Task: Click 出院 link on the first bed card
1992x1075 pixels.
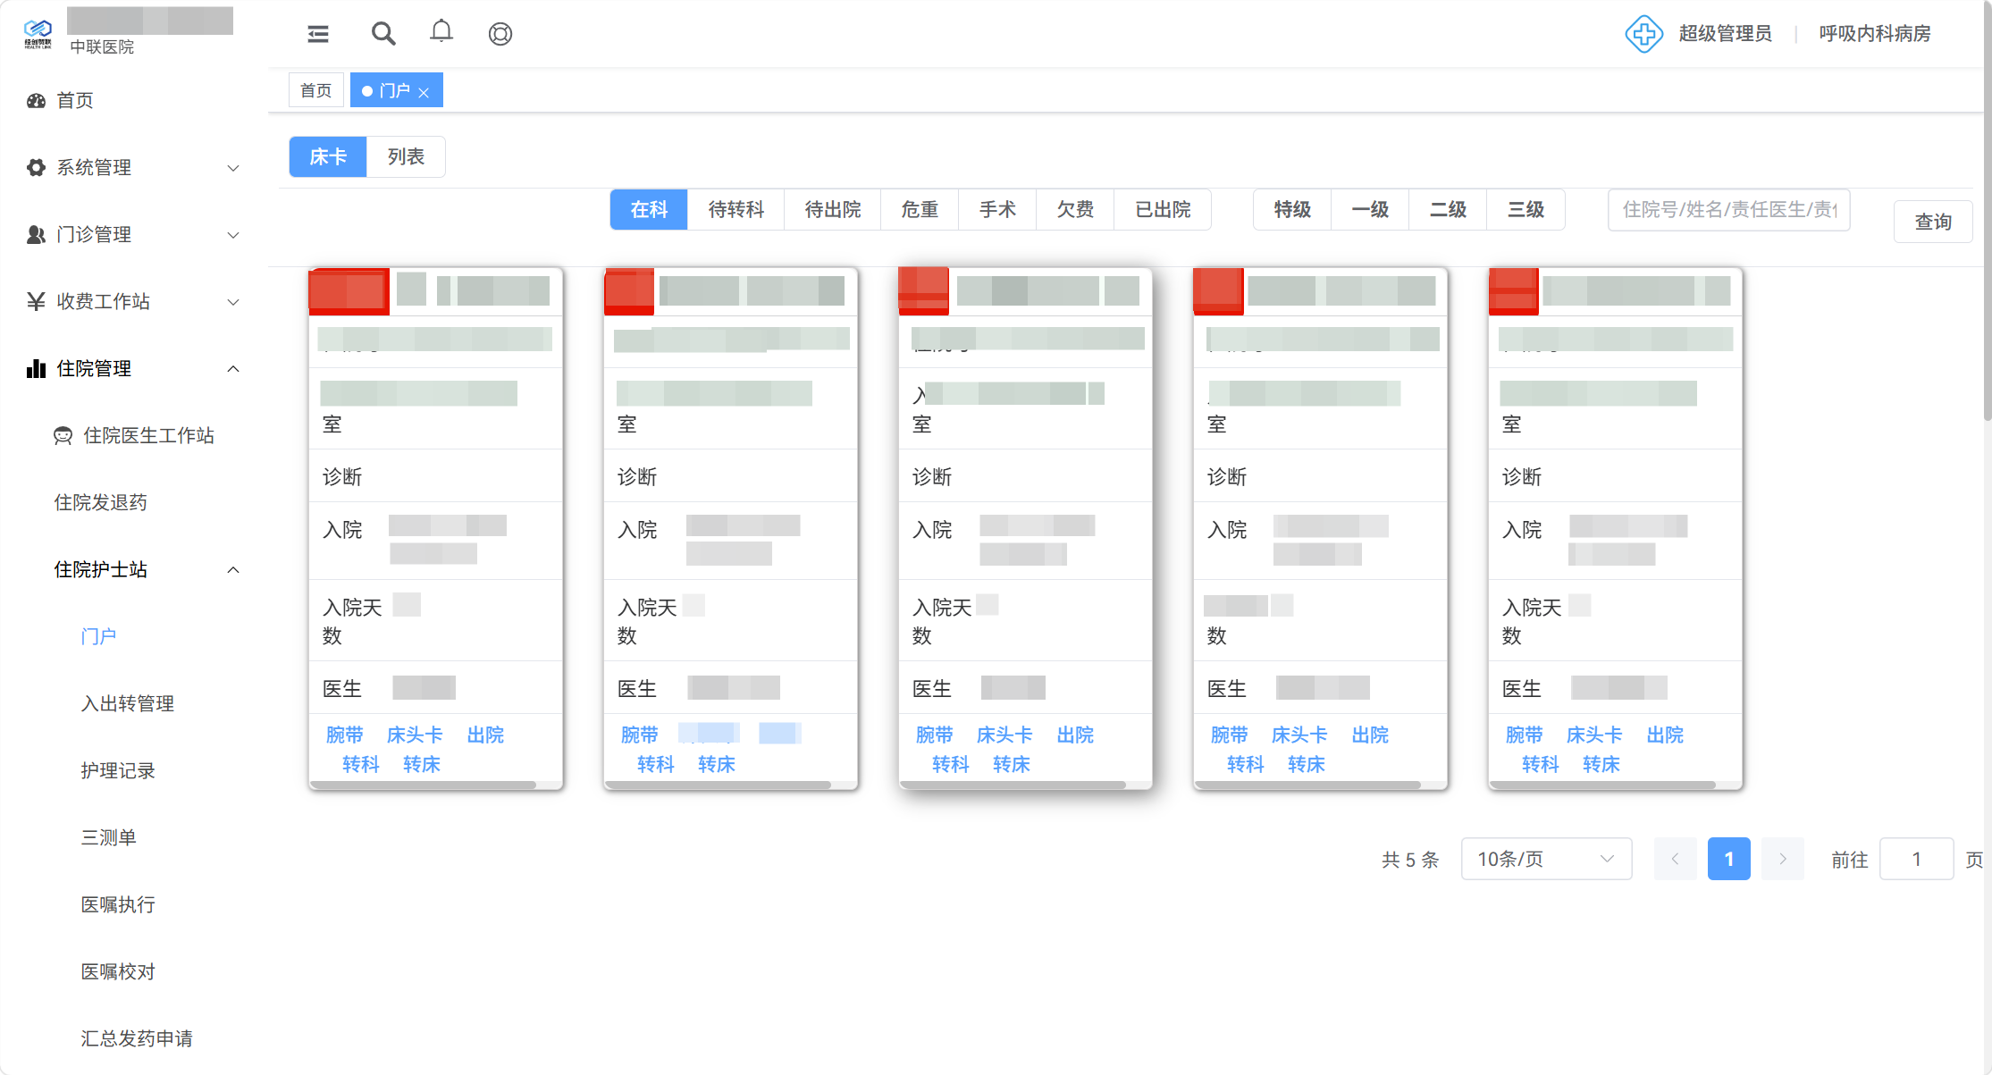Action: [x=485, y=735]
